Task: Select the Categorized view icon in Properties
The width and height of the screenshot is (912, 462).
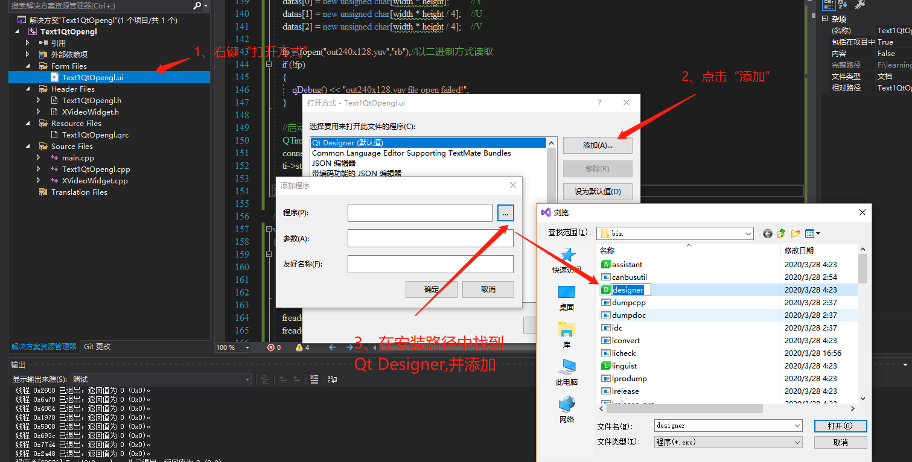Action: point(829,5)
